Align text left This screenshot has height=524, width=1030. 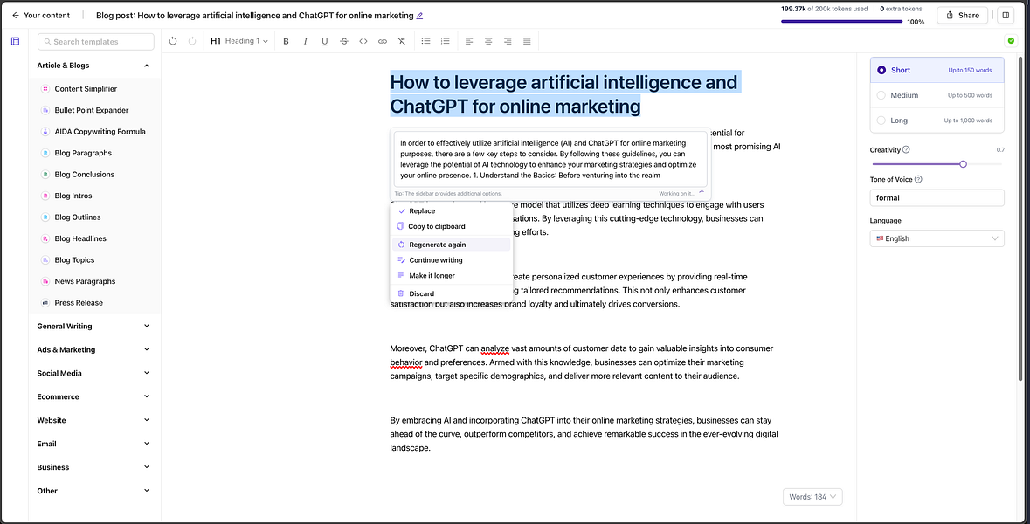[x=469, y=41]
